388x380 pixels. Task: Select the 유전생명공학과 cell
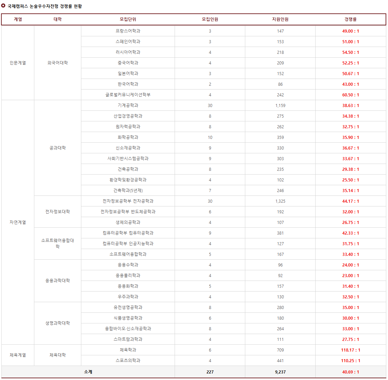128,308
